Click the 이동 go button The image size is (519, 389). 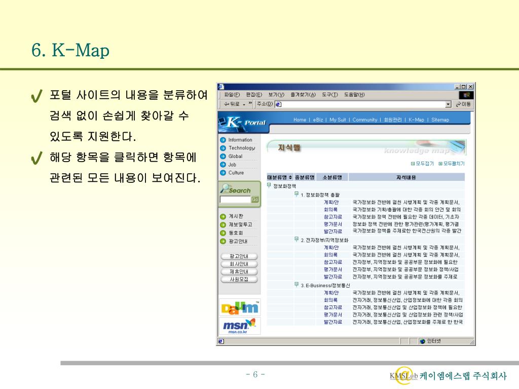(x=463, y=104)
